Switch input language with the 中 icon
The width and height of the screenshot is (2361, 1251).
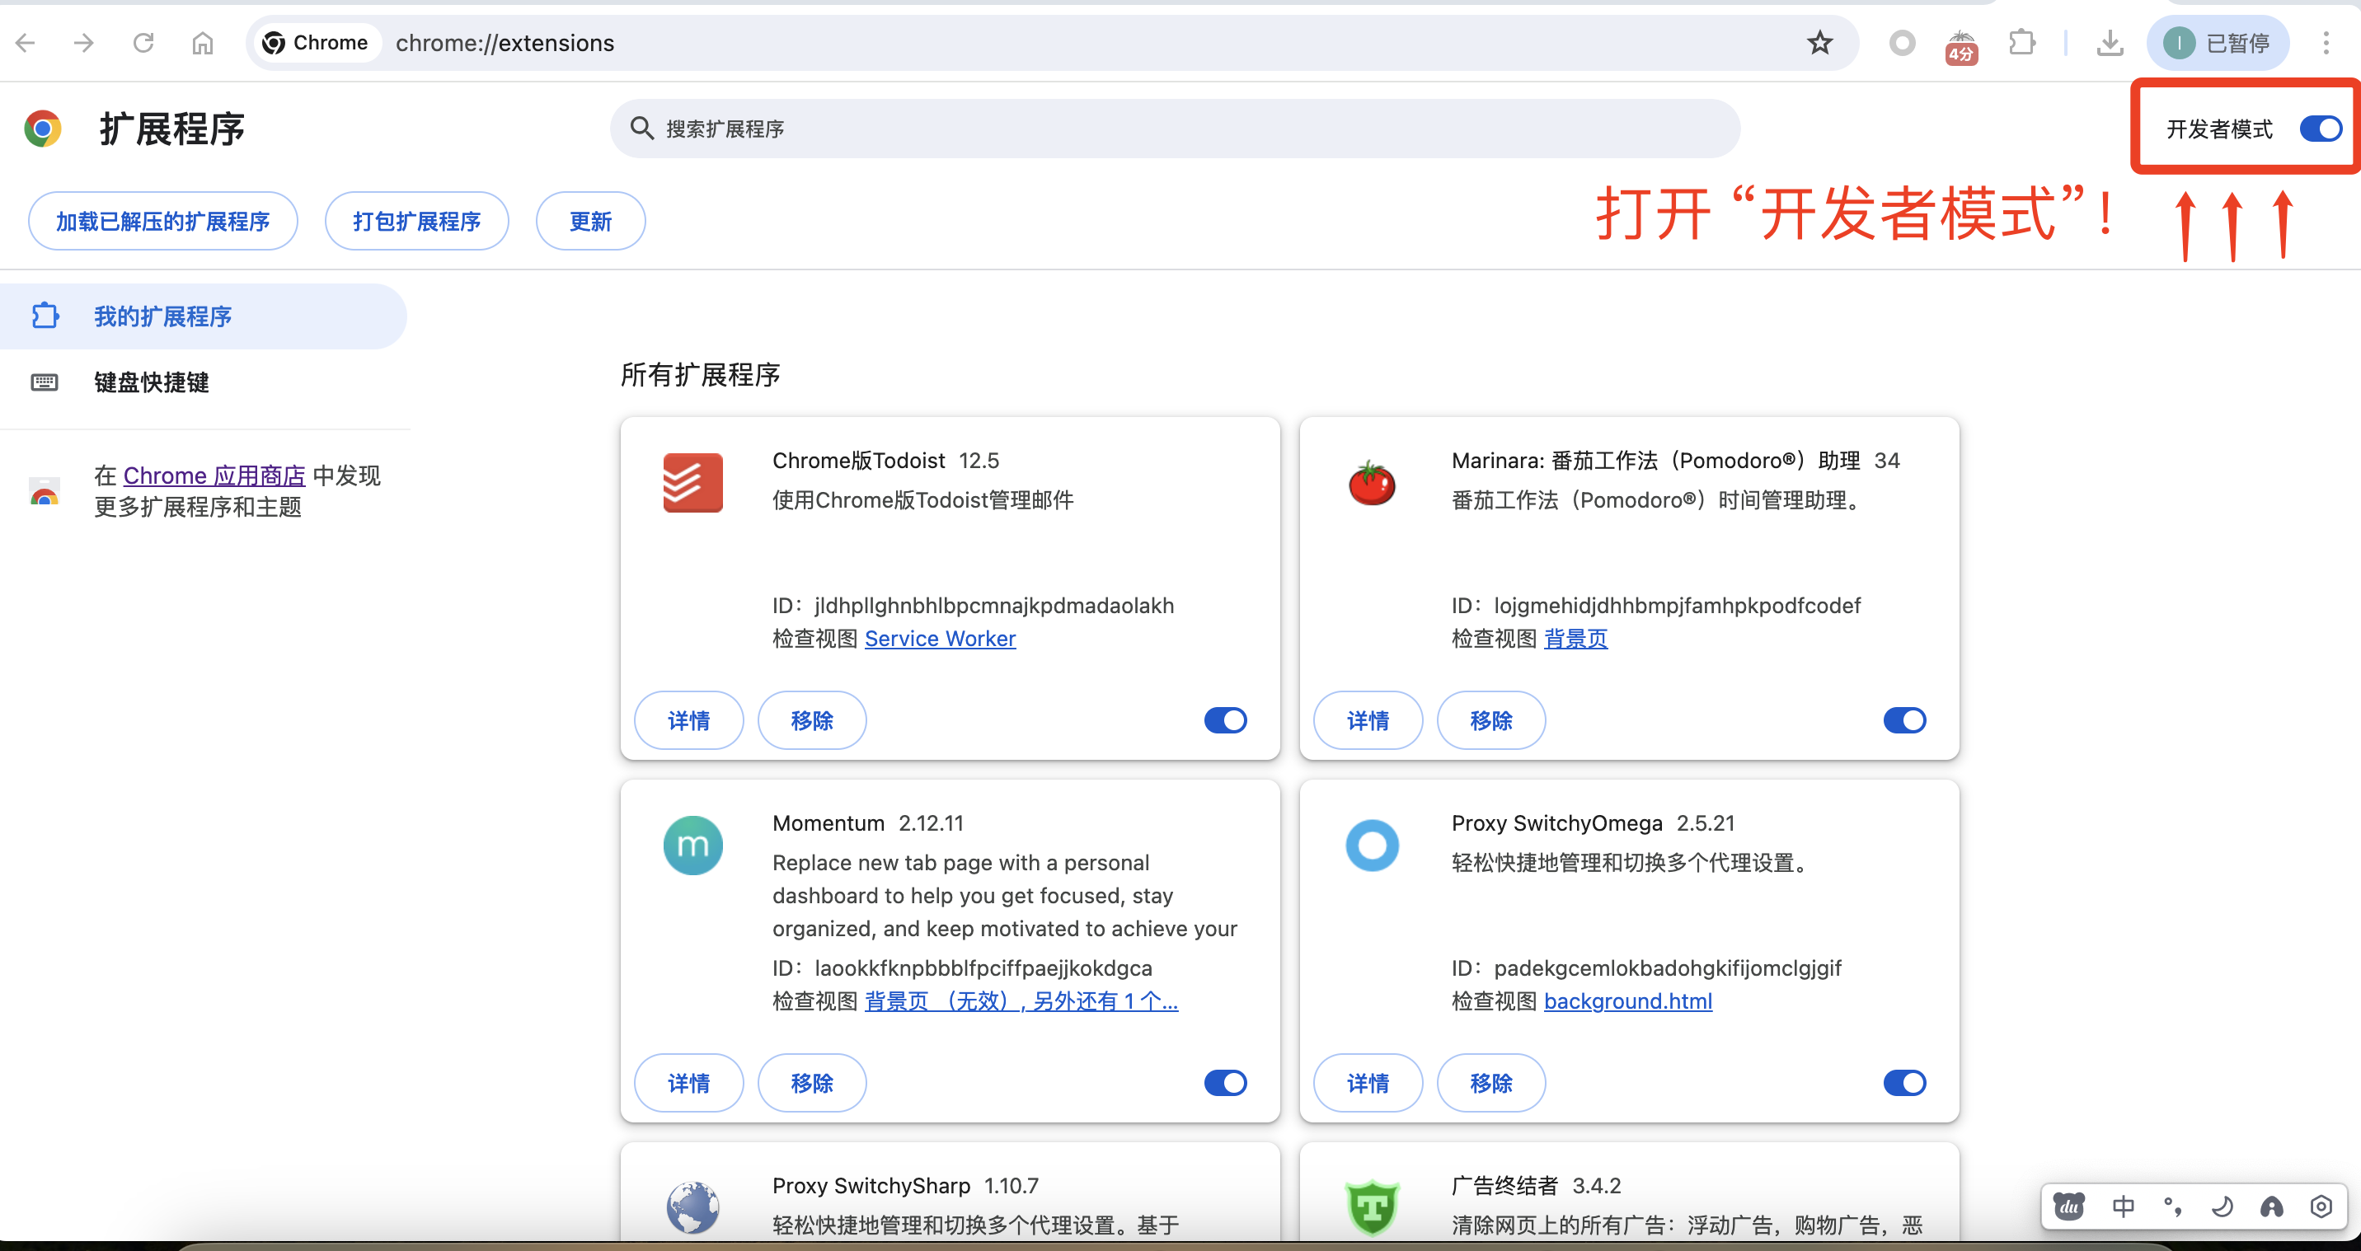(x=2123, y=1206)
